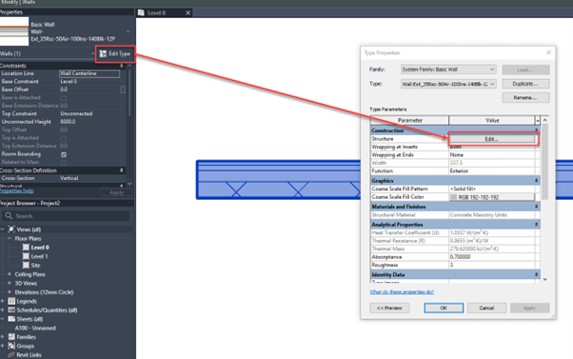Click the Level 1 view icon
The image size is (573, 359).
pos(26,256)
